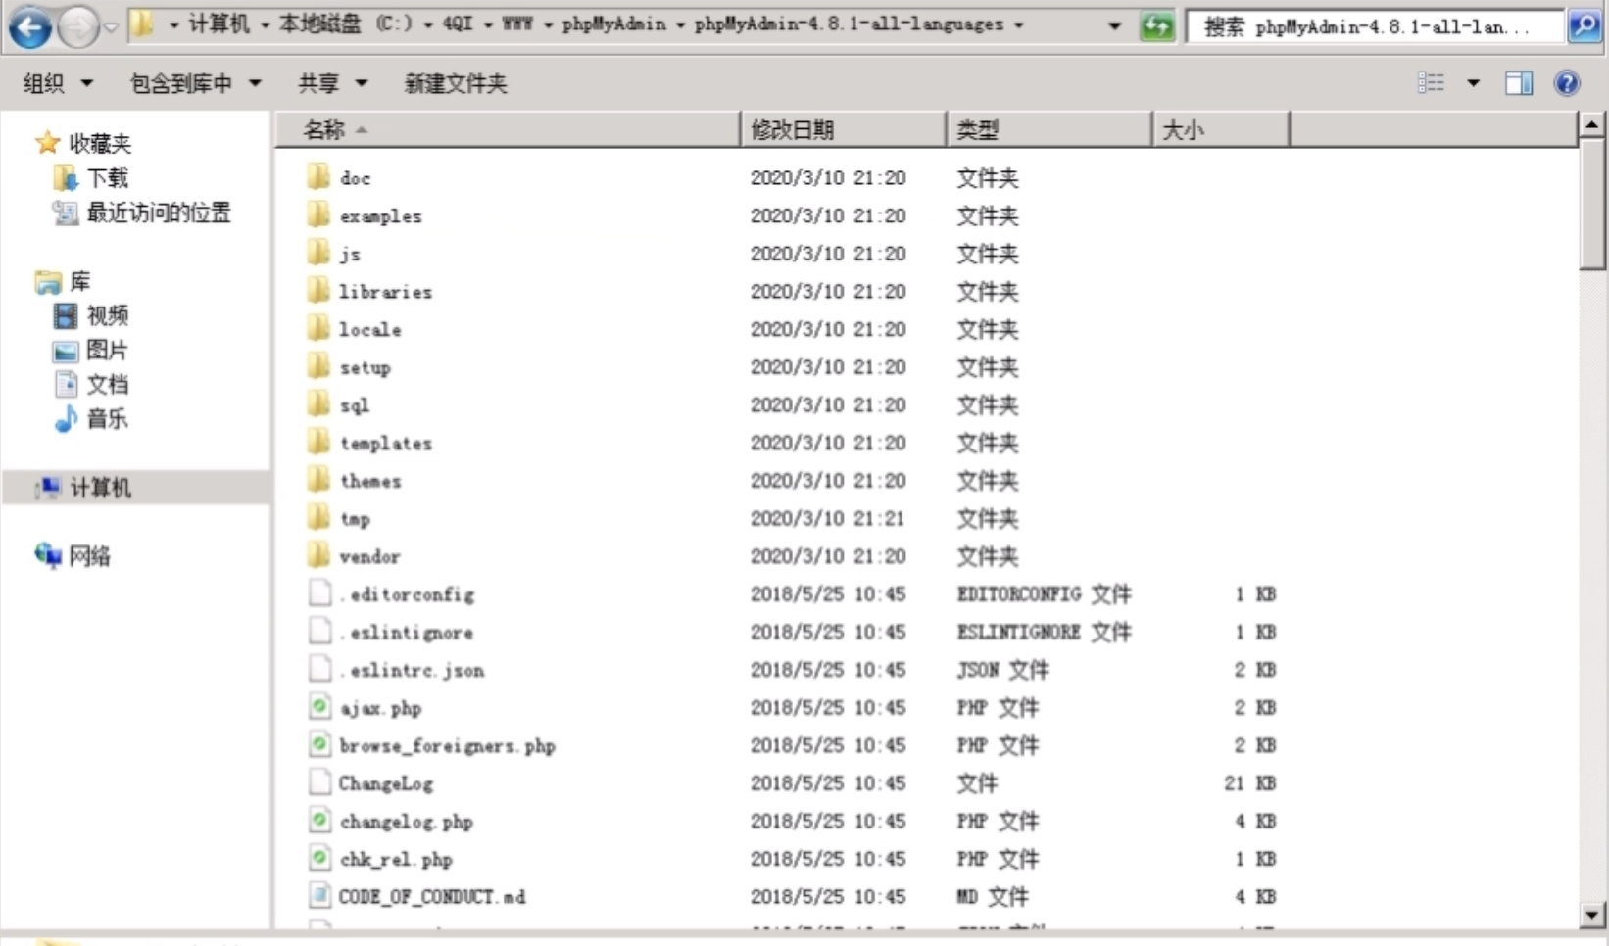Open 最近访问的位置 in the sidebar
This screenshot has width=1609, height=946.
pyautogui.click(x=158, y=213)
